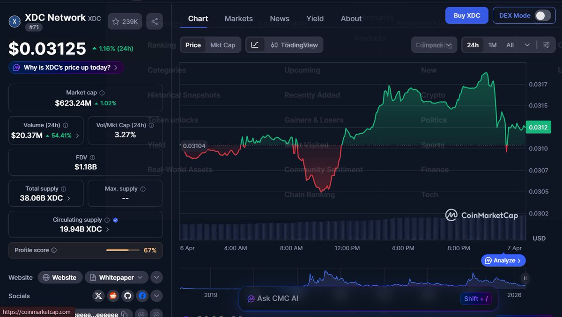Select the Mkt Cap chart toggle

[x=222, y=45]
